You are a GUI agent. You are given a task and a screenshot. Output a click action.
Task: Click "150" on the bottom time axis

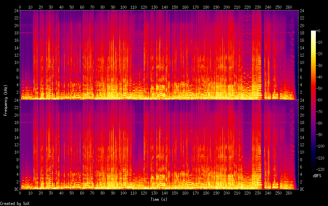175,193
